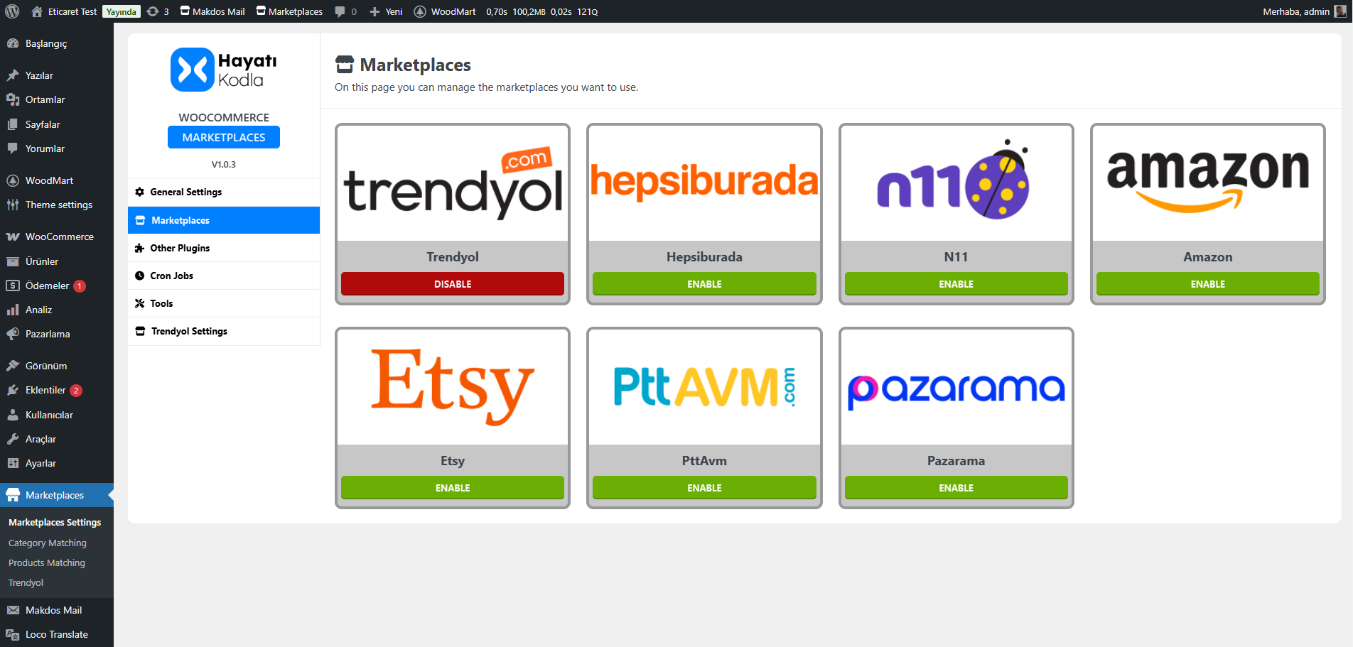This screenshot has height=647, width=1353.
Task: Click the Makdos Mail envelope icon in sidebar
Action: (13, 610)
